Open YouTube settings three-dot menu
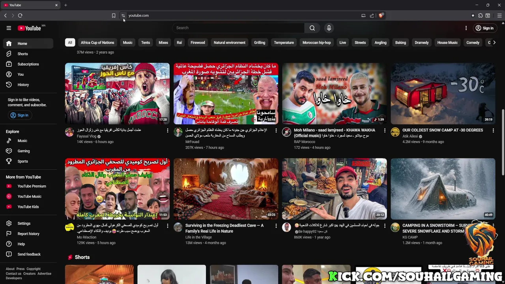The height and width of the screenshot is (284, 505). point(466,28)
